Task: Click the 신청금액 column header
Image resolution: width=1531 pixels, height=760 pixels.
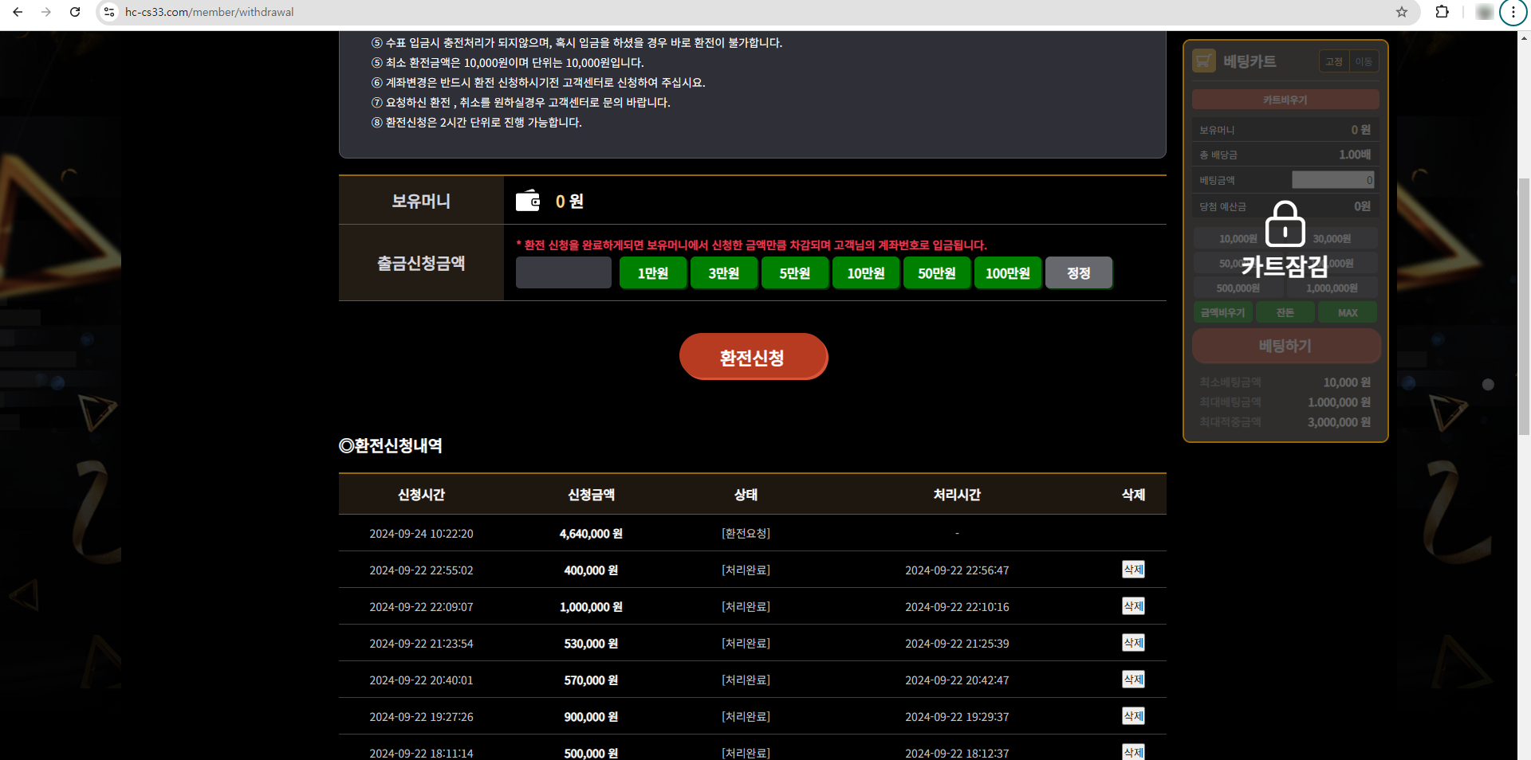Action: pos(591,495)
